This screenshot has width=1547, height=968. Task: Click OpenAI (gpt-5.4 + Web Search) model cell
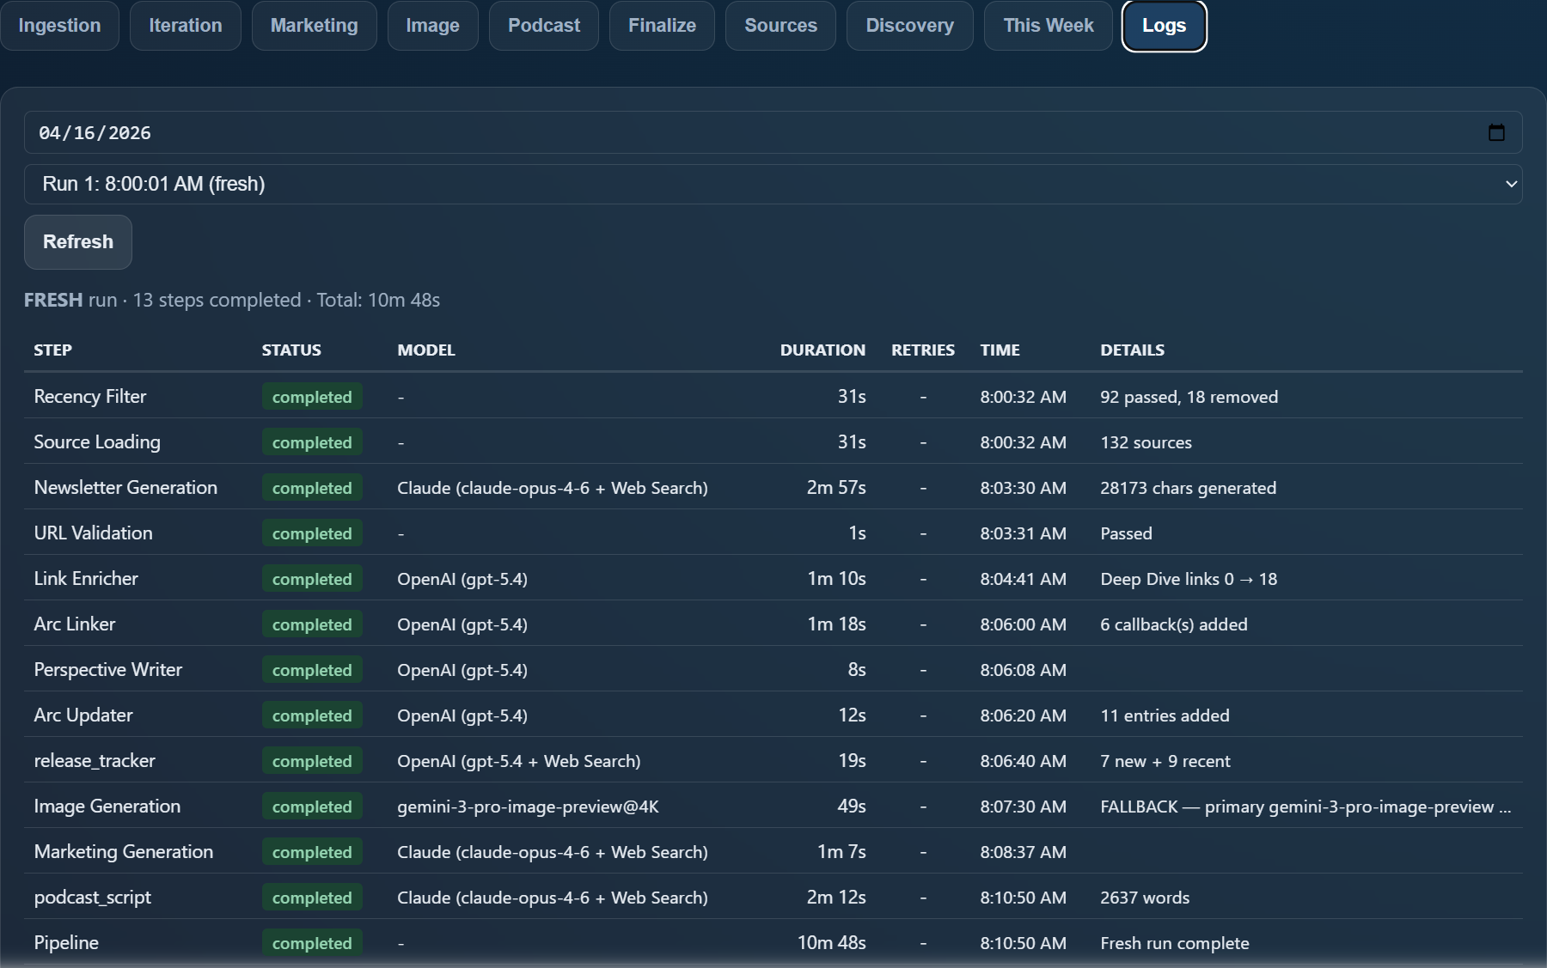[x=518, y=761]
